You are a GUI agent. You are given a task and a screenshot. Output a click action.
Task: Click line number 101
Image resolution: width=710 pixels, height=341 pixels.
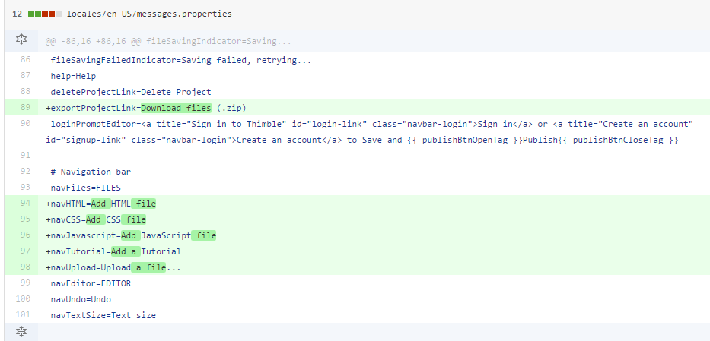[24, 315]
